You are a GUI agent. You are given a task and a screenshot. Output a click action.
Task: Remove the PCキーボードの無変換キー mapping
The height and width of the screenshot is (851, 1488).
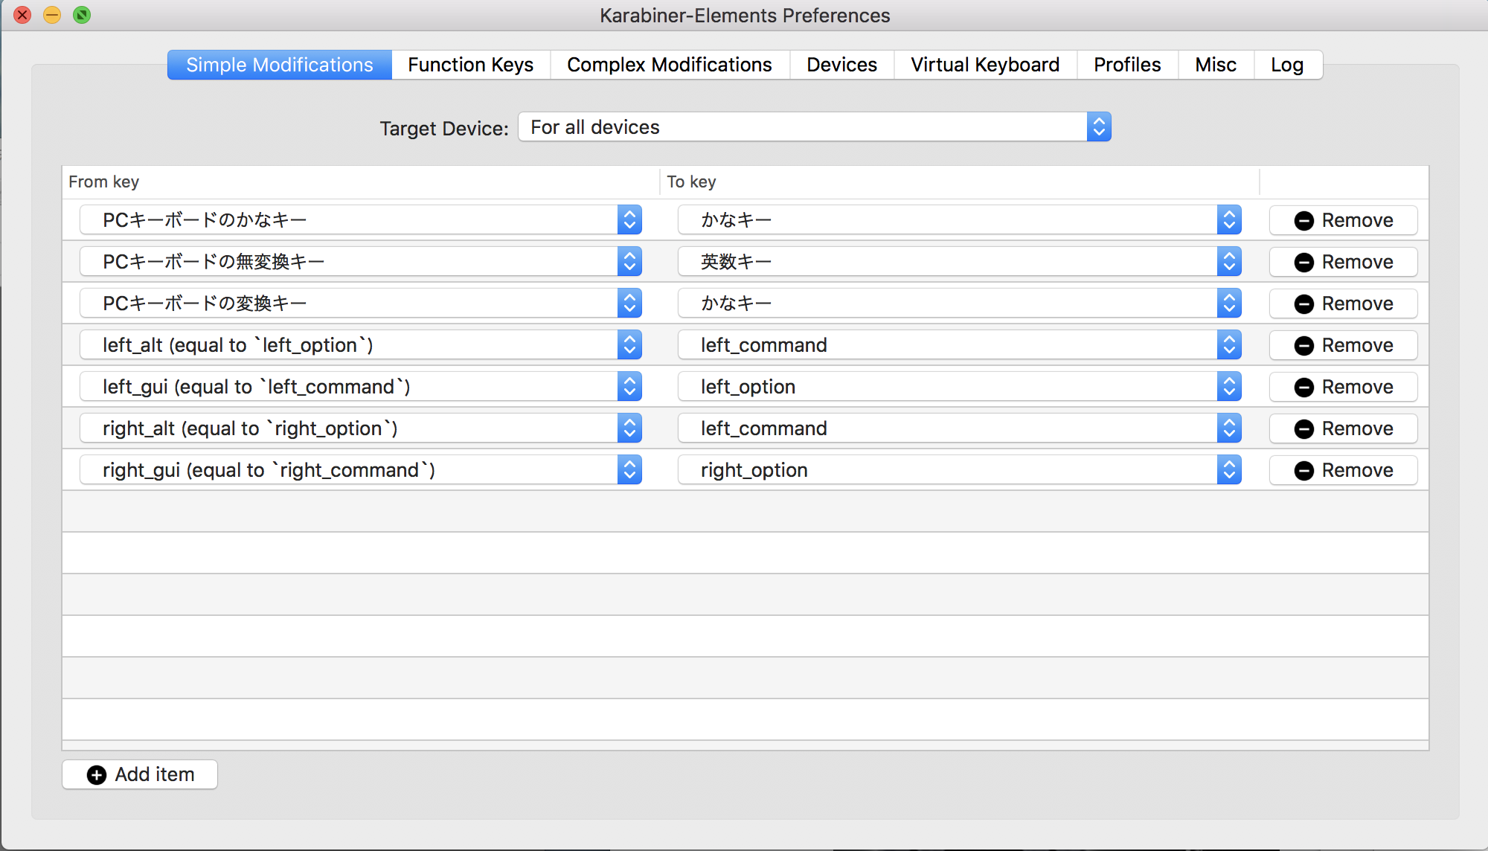coord(1344,262)
